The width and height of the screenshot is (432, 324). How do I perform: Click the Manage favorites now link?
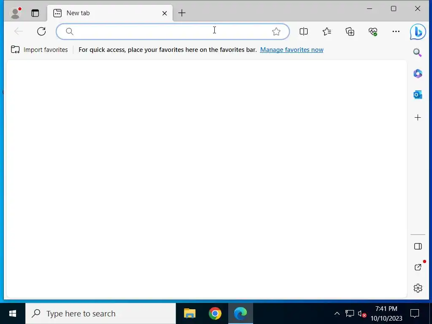pos(292,50)
